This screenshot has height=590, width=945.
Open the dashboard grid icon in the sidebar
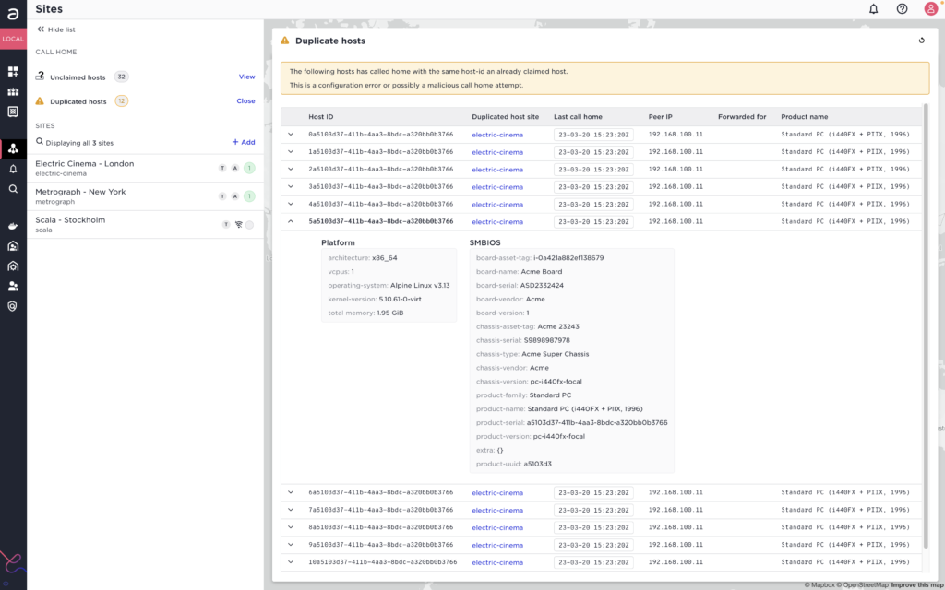[x=13, y=70]
